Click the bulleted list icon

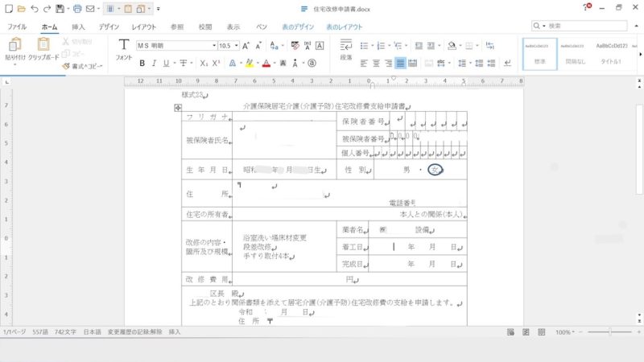click(364, 46)
